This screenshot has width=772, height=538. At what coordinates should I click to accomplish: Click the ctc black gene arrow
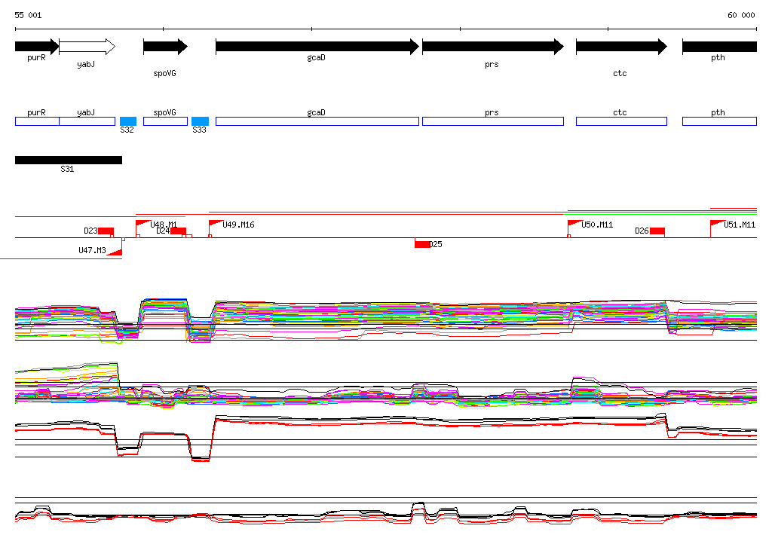[621, 47]
